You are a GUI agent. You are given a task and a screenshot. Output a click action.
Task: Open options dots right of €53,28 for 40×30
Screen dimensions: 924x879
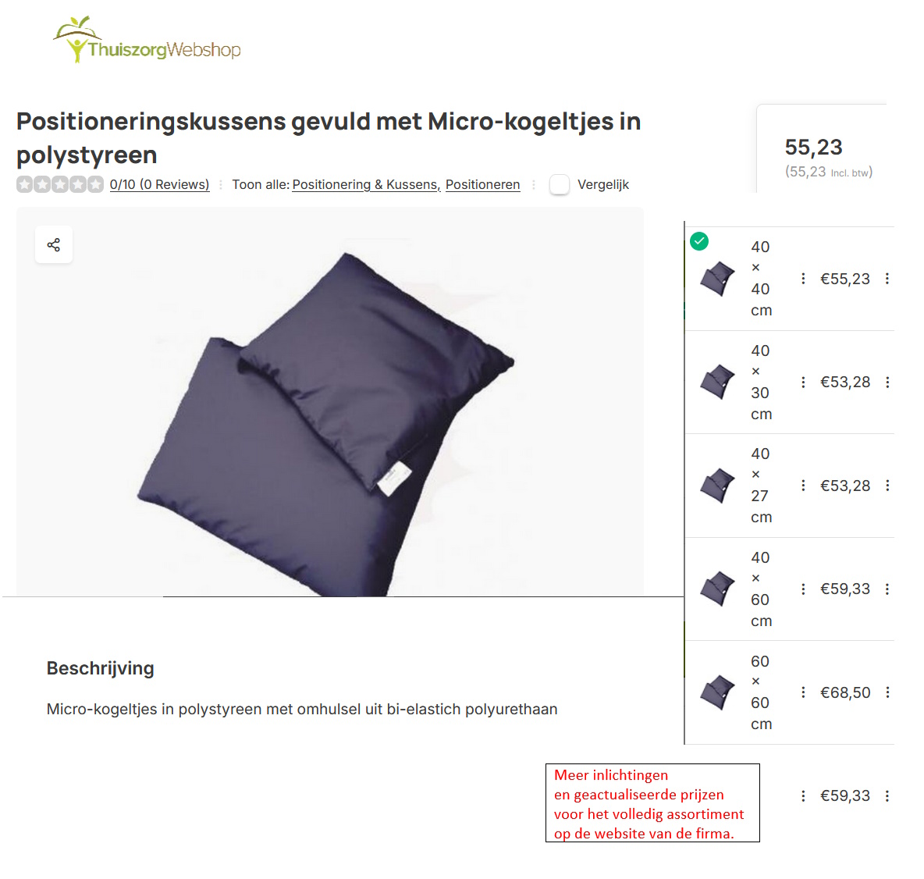pyautogui.click(x=887, y=382)
